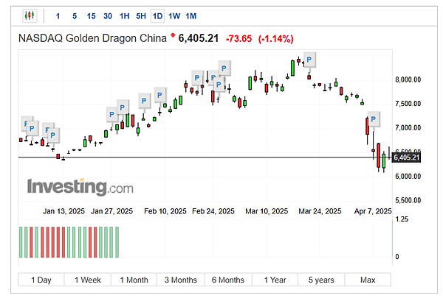Screen dimensions: 443x301
Task: Select the active 1D interval
Action: click(157, 16)
